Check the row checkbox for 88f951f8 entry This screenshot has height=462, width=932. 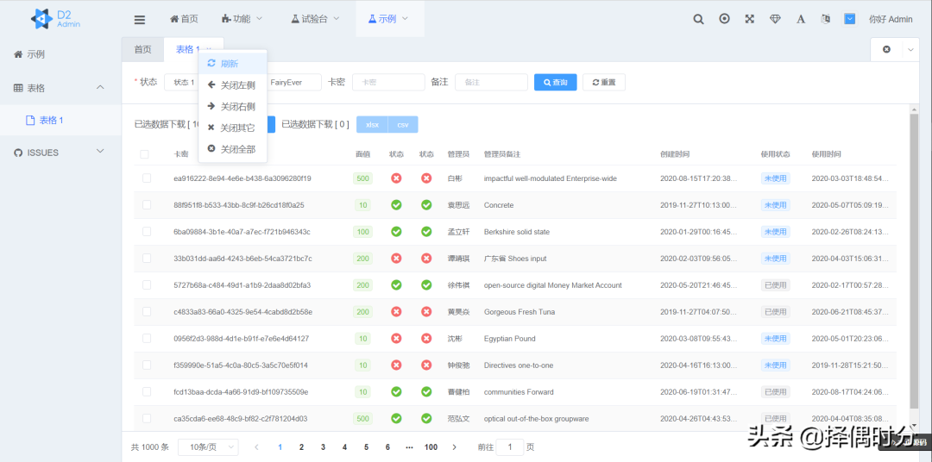147,205
